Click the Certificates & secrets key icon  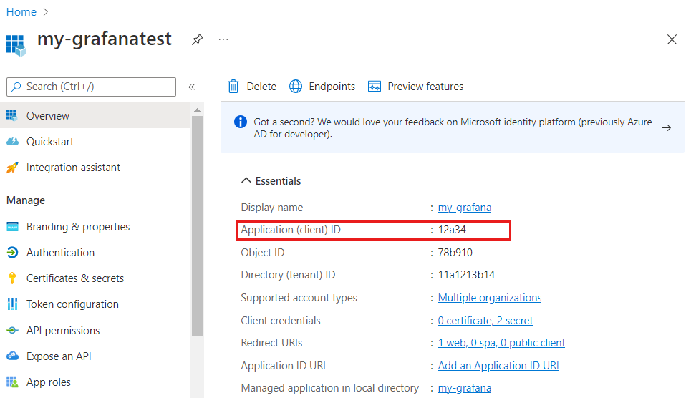tap(12, 278)
